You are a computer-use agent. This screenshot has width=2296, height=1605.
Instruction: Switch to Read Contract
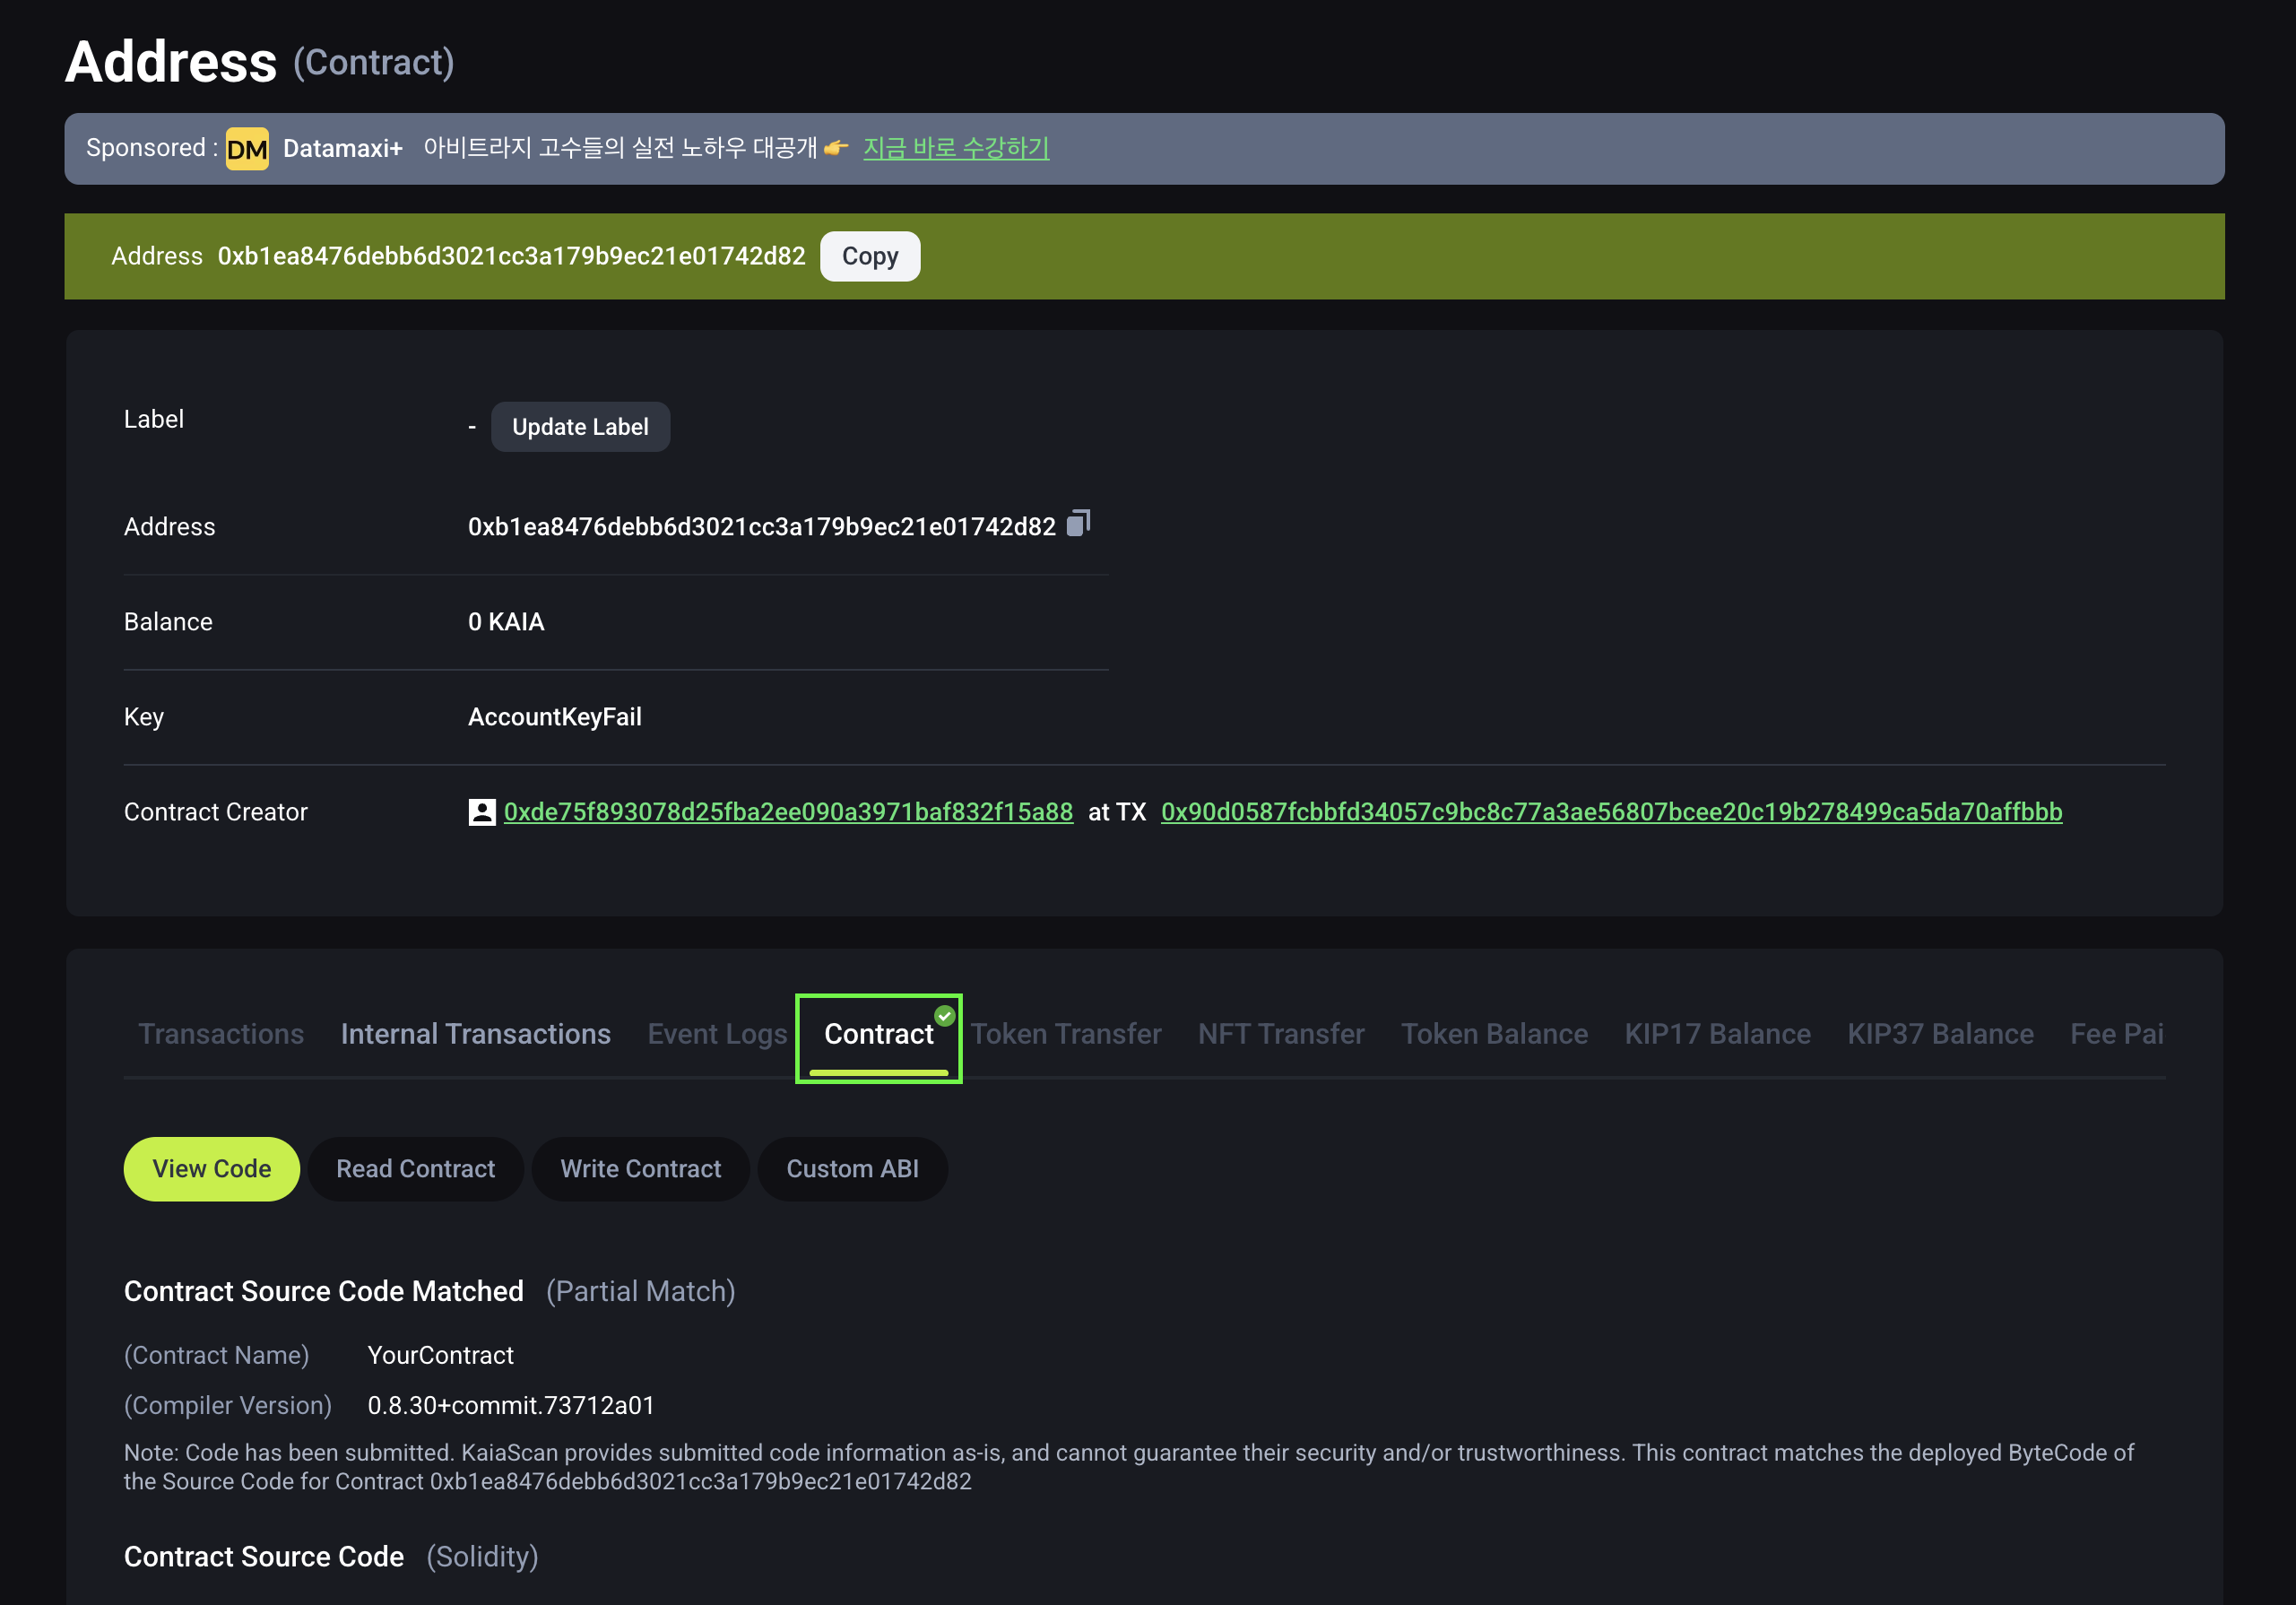point(416,1168)
